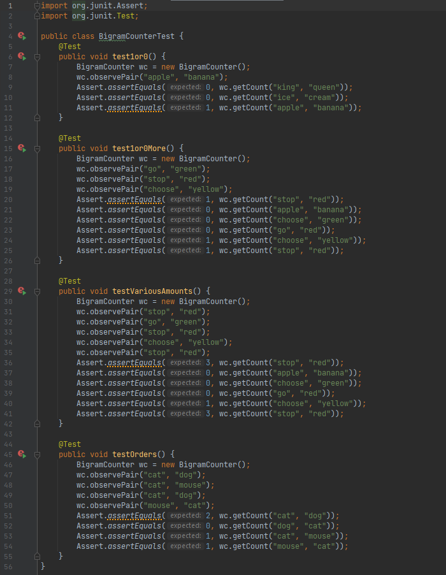446x575 pixels.
Task: Click new BigramCounter() on line 7
Action: [x=203, y=67]
